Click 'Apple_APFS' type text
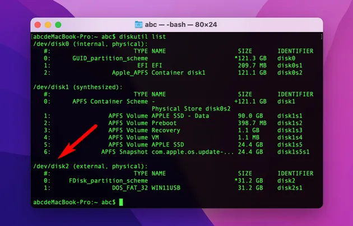The image size is (353, 226). point(130,73)
